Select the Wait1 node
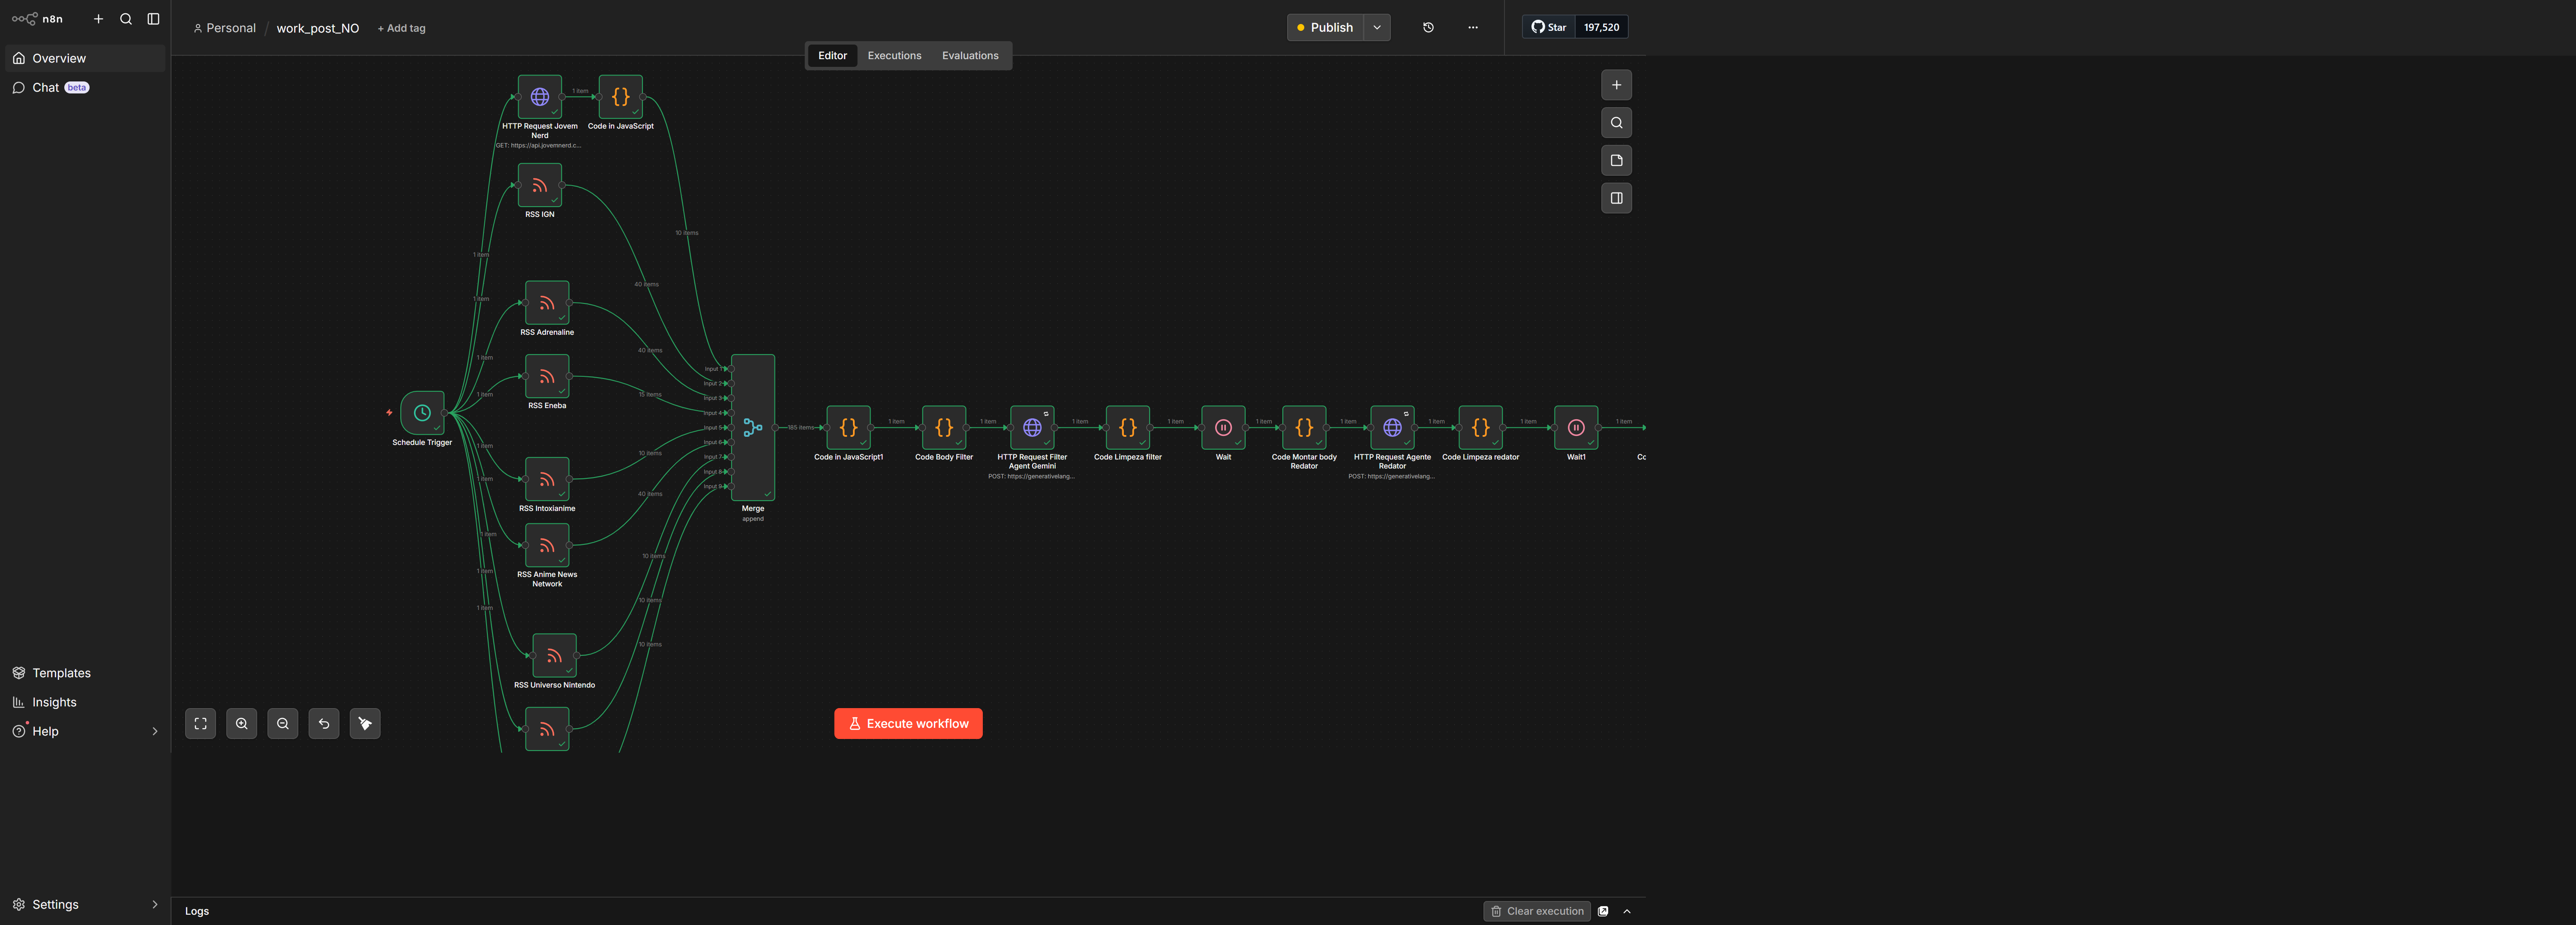2576x925 pixels. 1576,428
